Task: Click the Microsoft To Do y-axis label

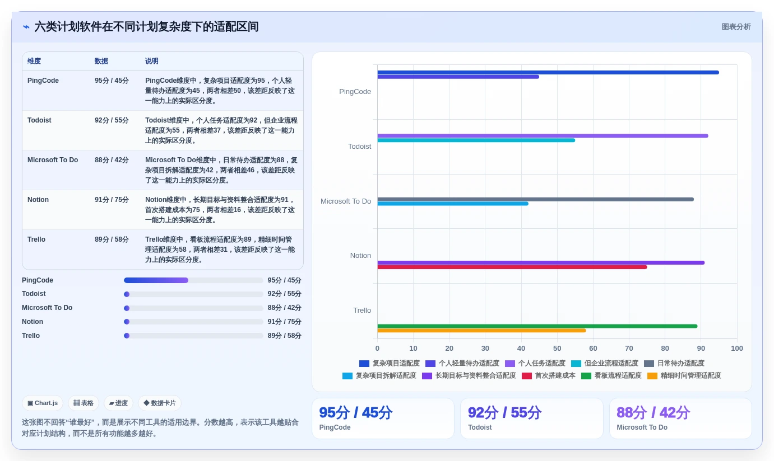Action: click(x=346, y=201)
